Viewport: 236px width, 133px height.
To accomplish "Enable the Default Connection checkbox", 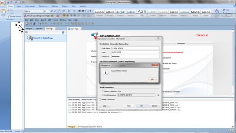I will pos(100,99).
